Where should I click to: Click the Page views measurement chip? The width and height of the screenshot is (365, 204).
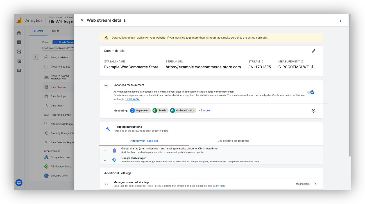140,111
